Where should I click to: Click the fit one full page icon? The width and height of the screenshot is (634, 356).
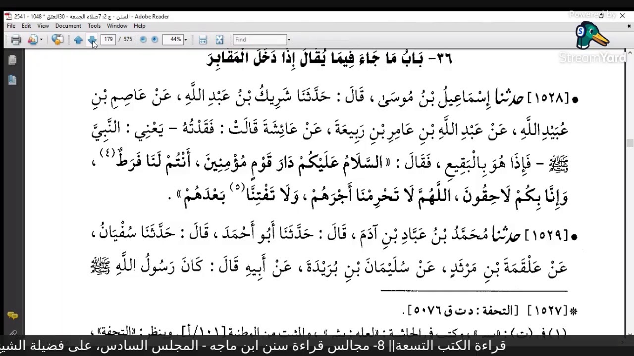coord(219,40)
